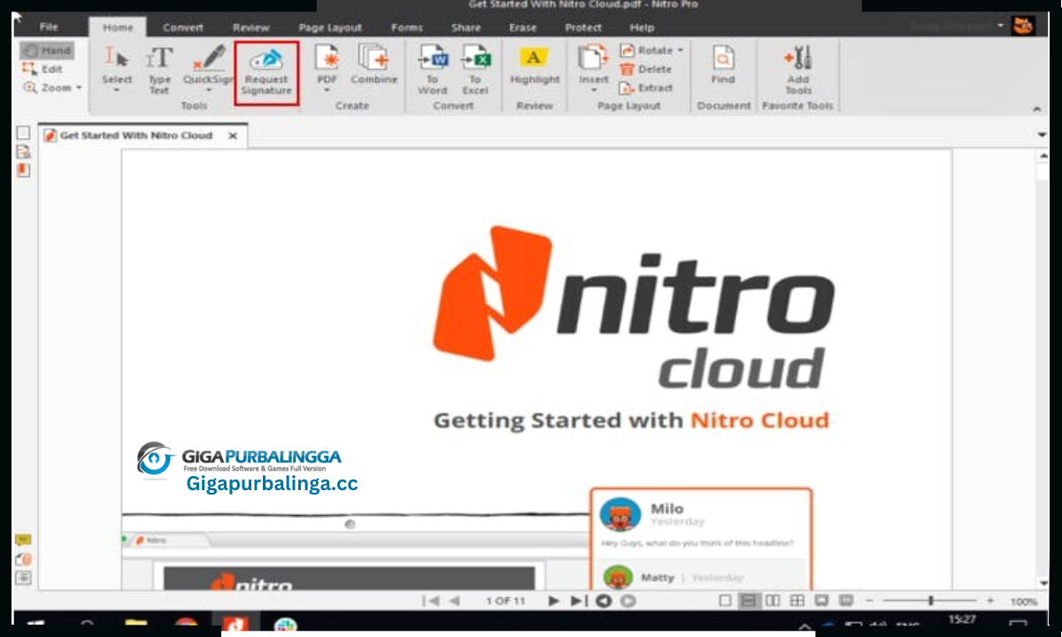The image size is (1062, 637).
Task: Toggle facing continuous page view
Action: (796, 601)
